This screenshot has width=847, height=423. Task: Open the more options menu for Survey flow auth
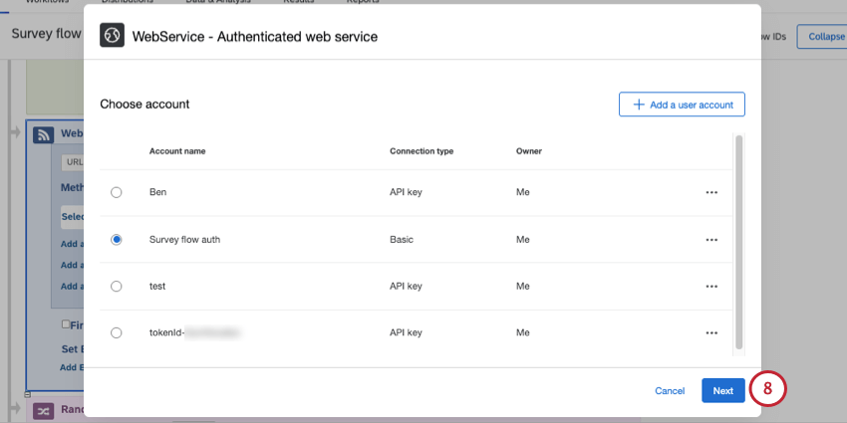coord(711,240)
